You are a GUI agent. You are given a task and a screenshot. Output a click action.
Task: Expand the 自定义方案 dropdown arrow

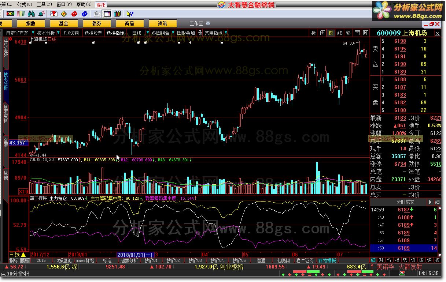(33, 33)
